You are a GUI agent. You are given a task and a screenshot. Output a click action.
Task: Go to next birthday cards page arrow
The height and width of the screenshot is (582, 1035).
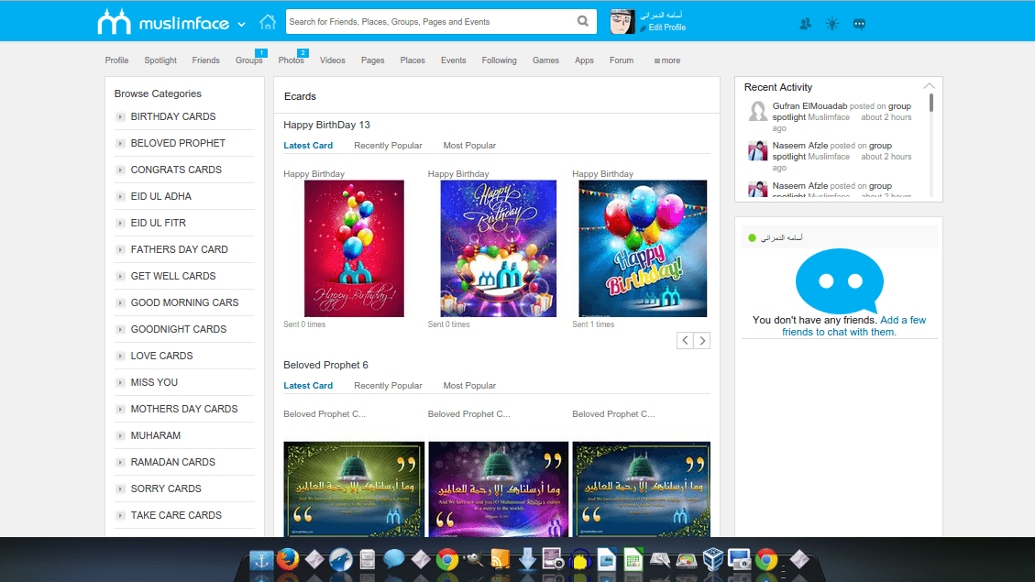[702, 341]
